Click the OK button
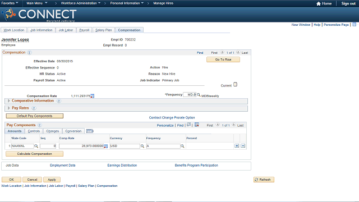359x202 pixels. click(11, 180)
